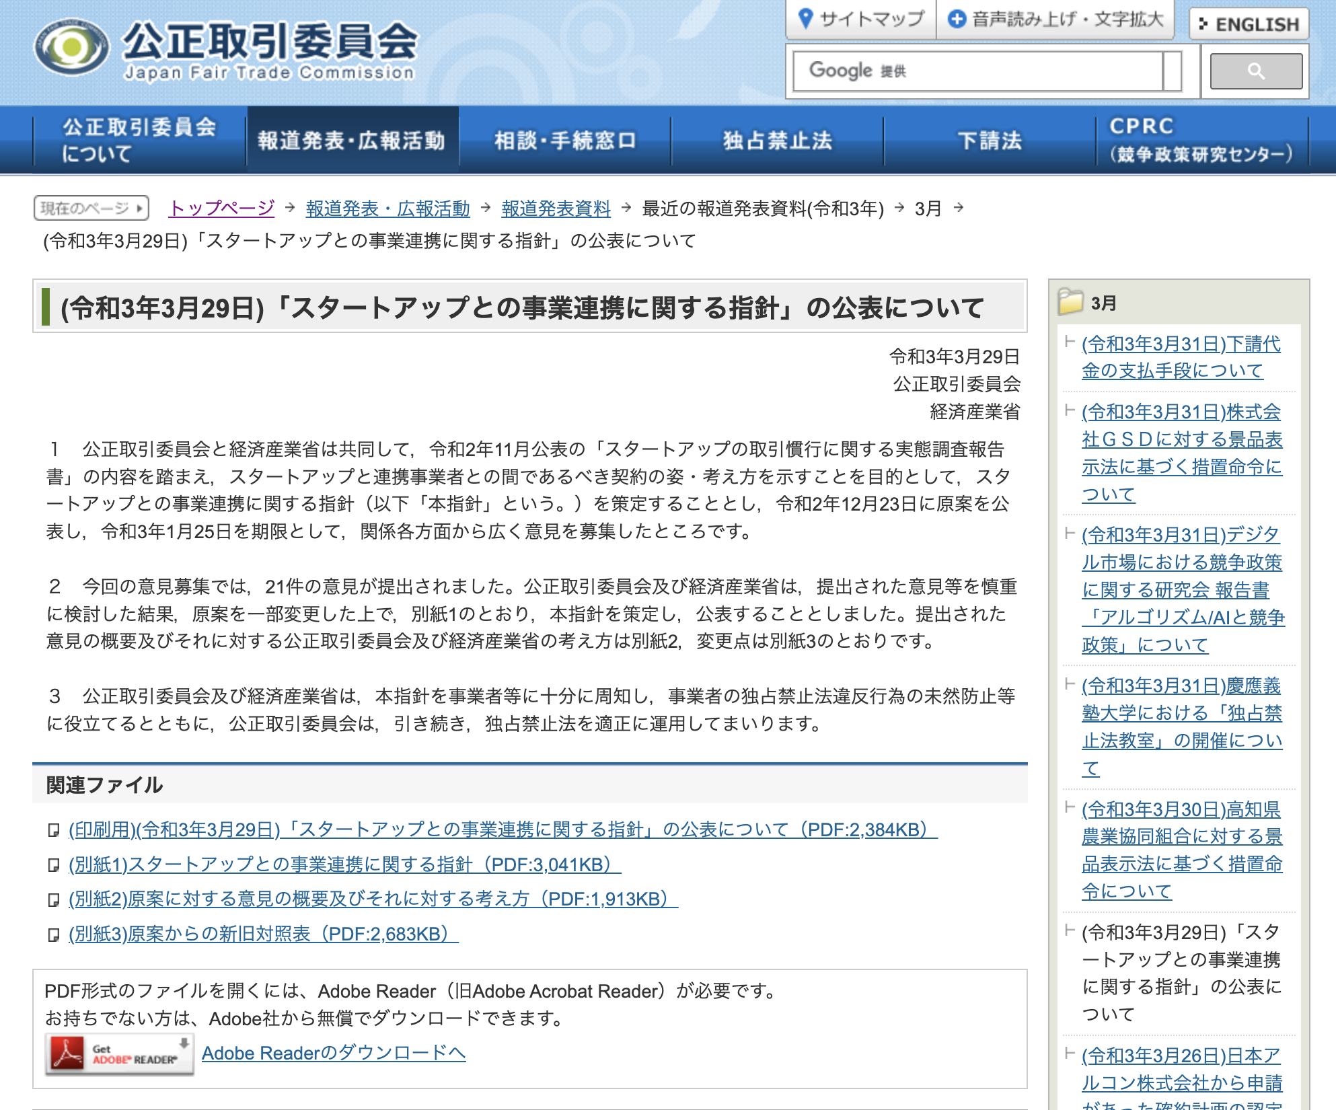Click the page heading 「スタートアップとの事業連携に関する指針」
This screenshot has height=1110, width=1336.
(522, 307)
